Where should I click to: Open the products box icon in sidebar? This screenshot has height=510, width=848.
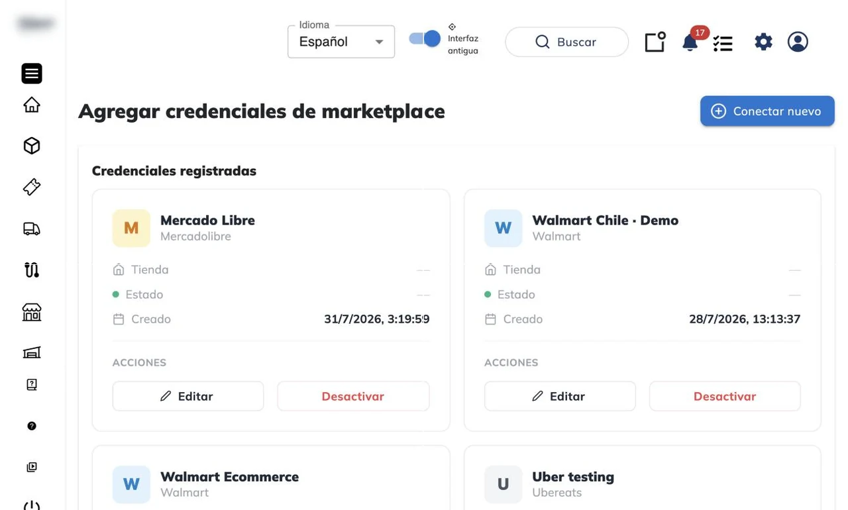click(32, 146)
